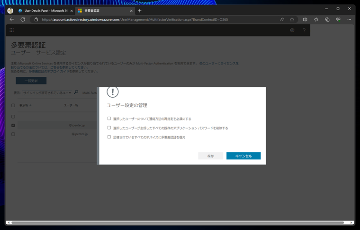Click the address bar URL
The image size is (360, 230).
point(135,19)
